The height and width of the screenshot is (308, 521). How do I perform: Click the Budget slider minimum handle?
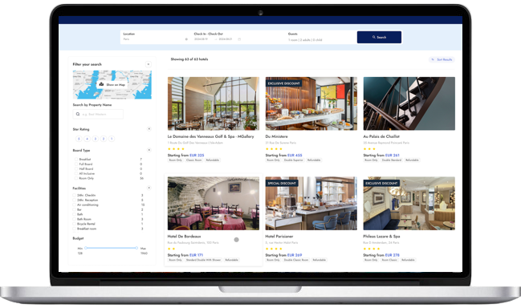pyautogui.click(x=86, y=248)
